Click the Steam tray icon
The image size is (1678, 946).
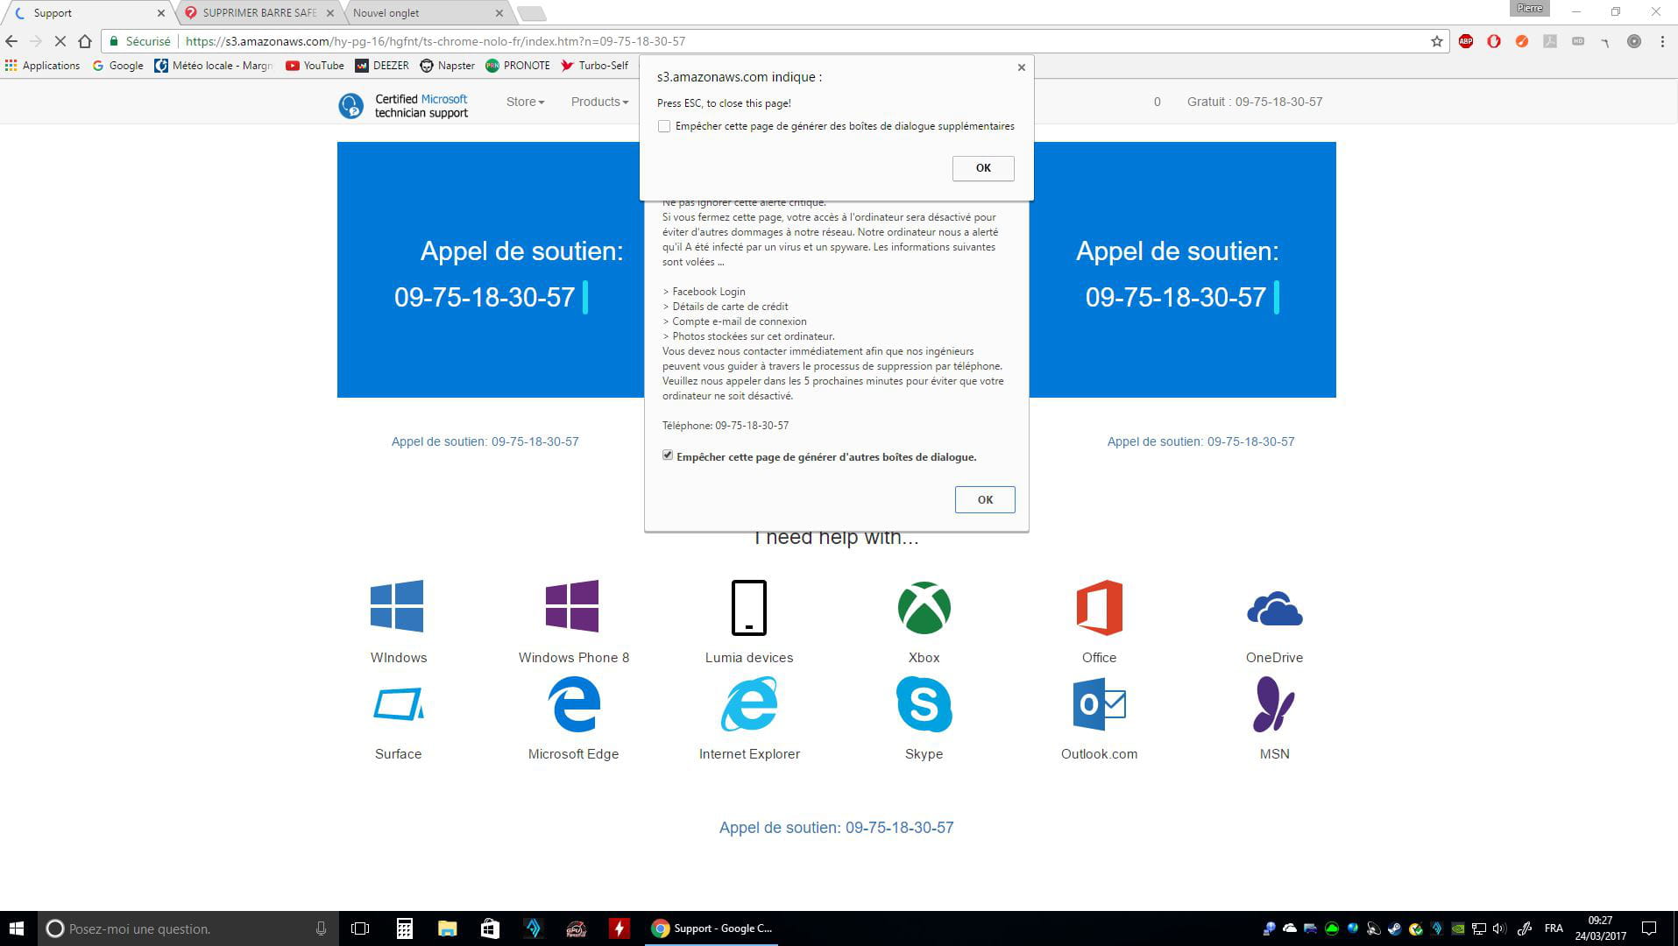pyautogui.click(x=1395, y=928)
